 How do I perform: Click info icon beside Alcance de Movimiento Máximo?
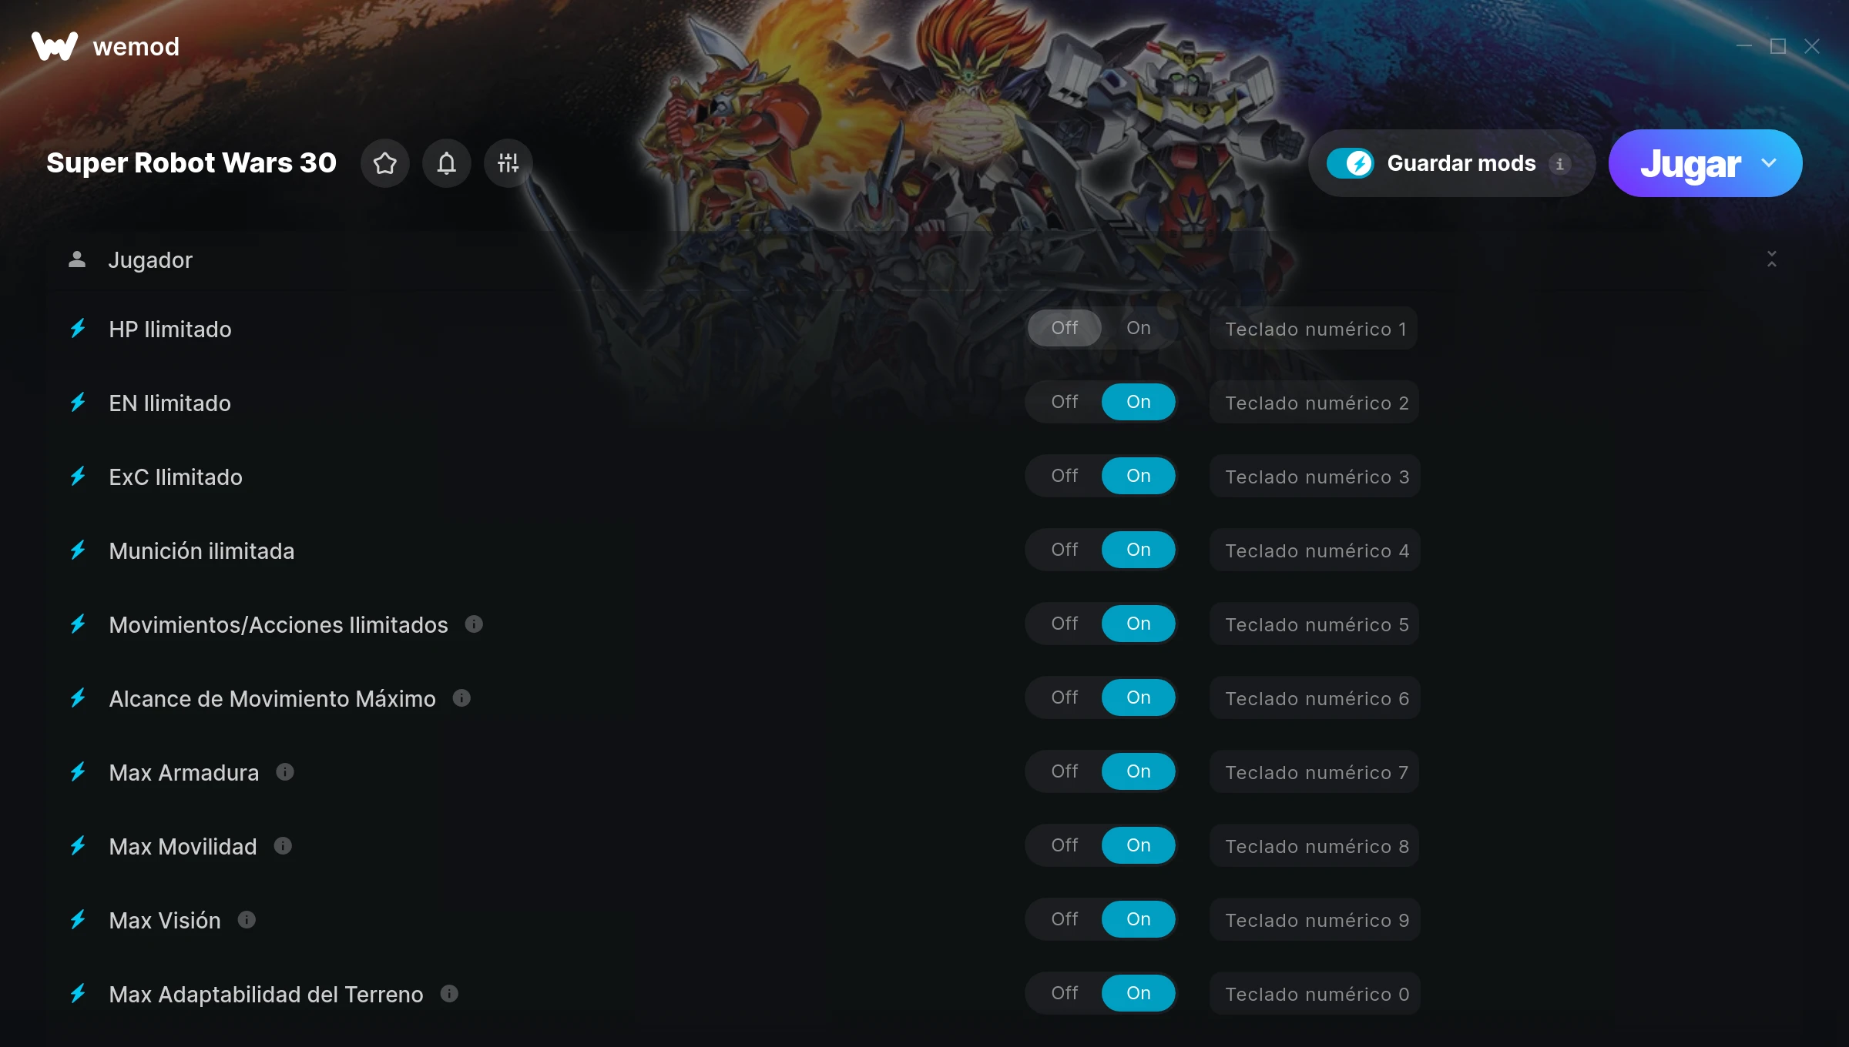(x=461, y=698)
